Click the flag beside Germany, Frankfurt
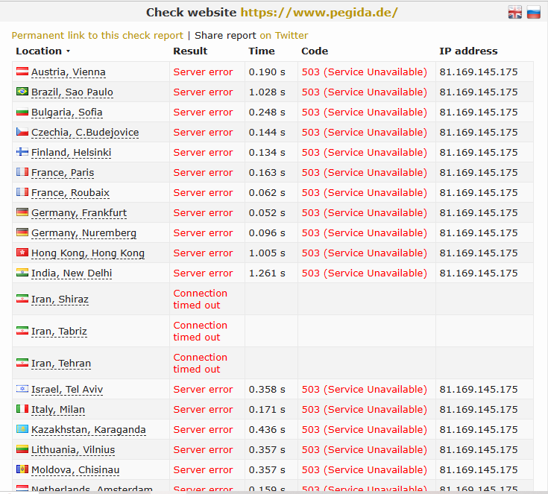Image resolution: width=548 pixels, height=494 pixels. (22, 212)
